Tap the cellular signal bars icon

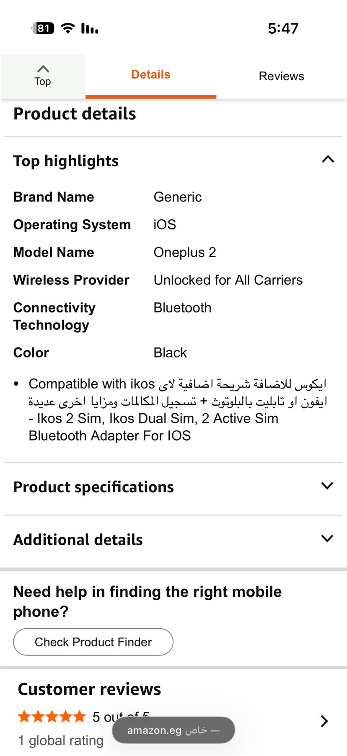(x=90, y=29)
